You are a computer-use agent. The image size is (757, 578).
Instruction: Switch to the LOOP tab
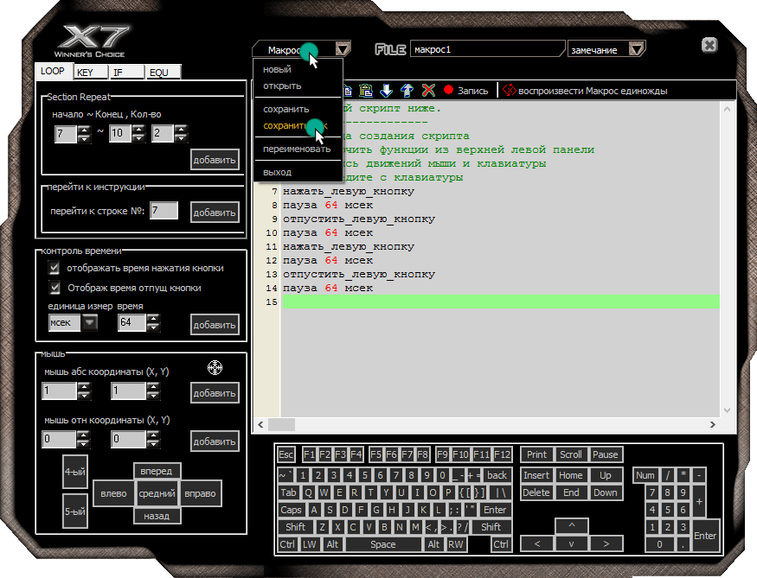coord(53,71)
